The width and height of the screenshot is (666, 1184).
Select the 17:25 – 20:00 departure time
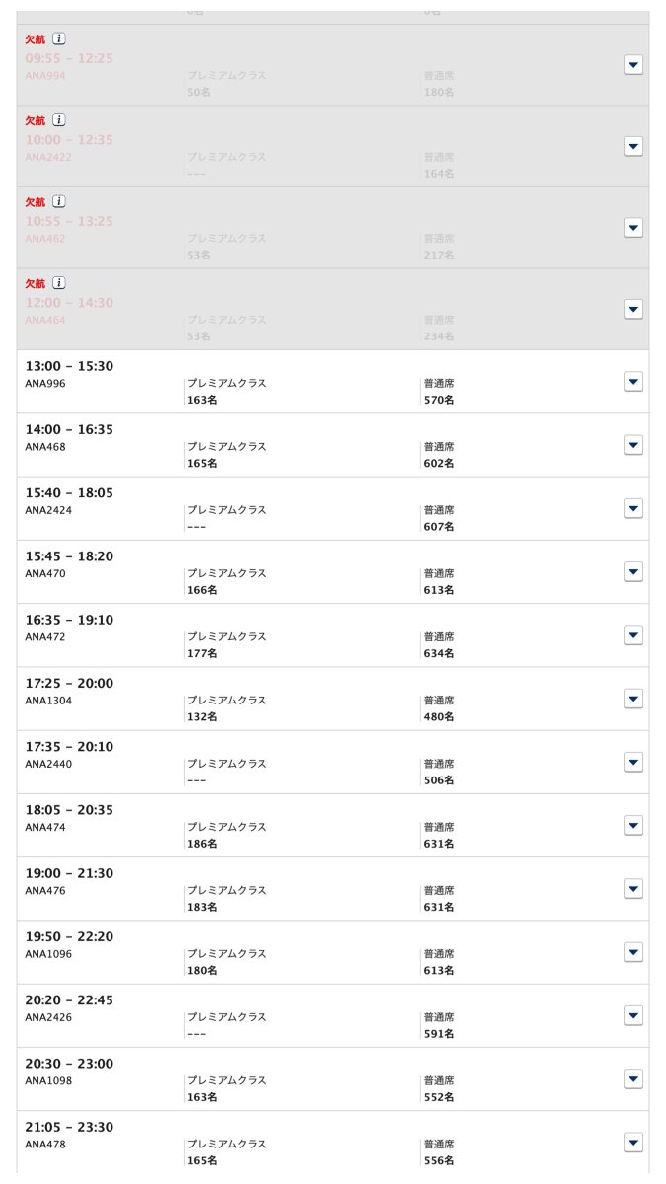69,683
